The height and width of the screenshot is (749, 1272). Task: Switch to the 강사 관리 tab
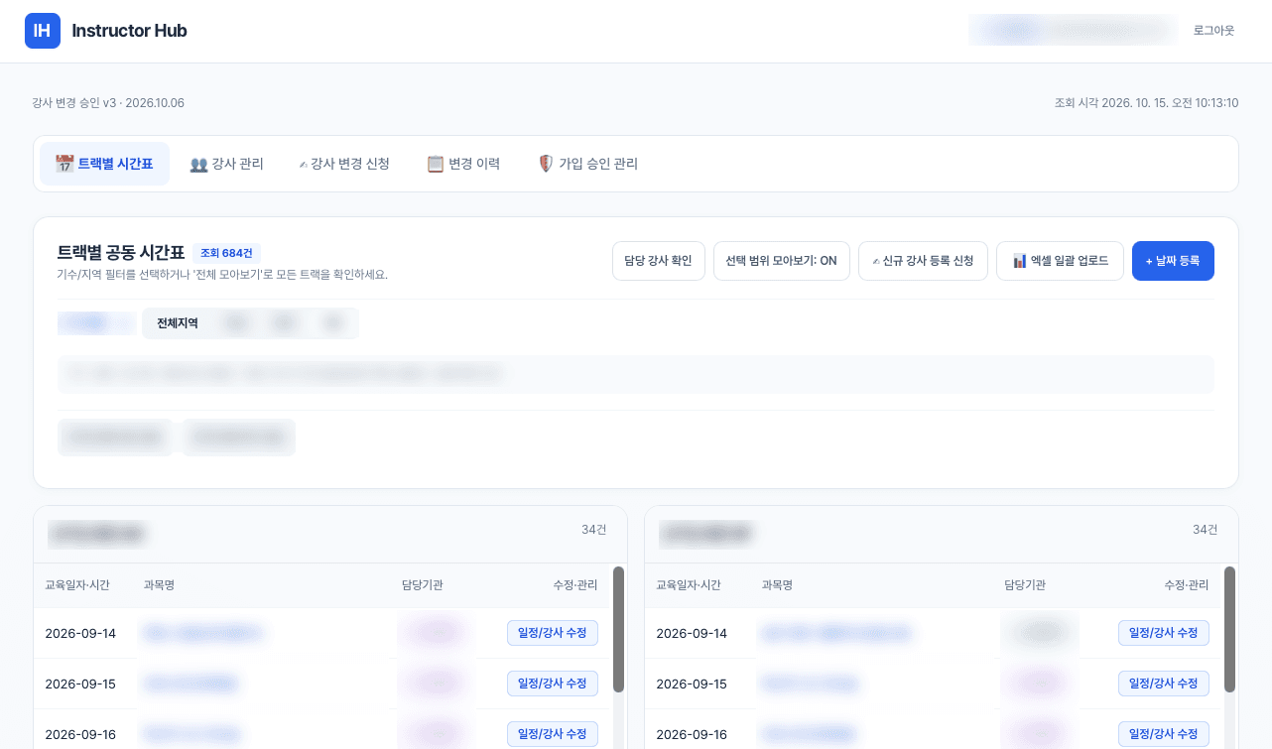pos(226,164)
